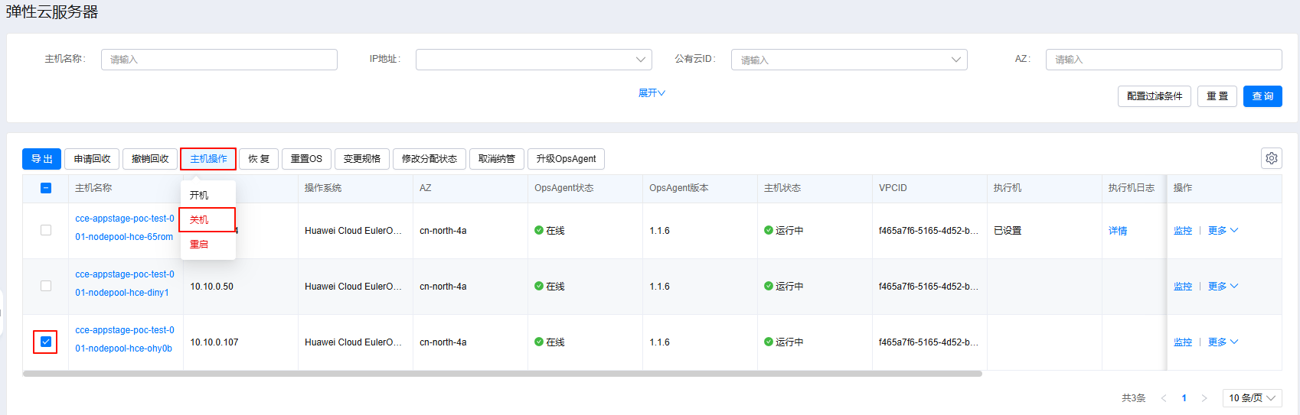Click the horizontal table scrollbar
The width and height of the screenshot is (1300, 415).
pos(502,374)
